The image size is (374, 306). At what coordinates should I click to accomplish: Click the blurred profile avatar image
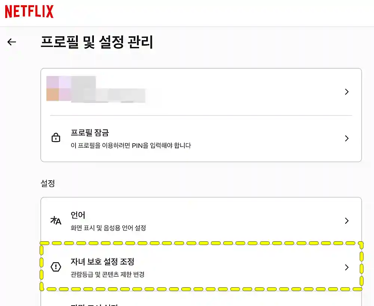[58, 89]
